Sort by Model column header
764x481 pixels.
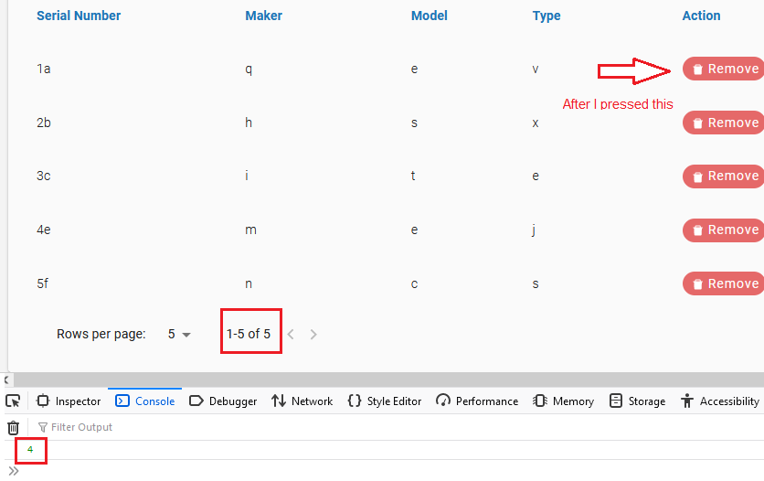pyautogui.click(x=429, y=16)
